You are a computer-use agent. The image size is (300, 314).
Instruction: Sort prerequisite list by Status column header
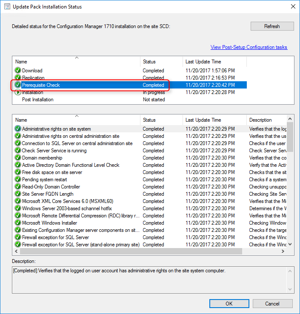coord(162,120)
